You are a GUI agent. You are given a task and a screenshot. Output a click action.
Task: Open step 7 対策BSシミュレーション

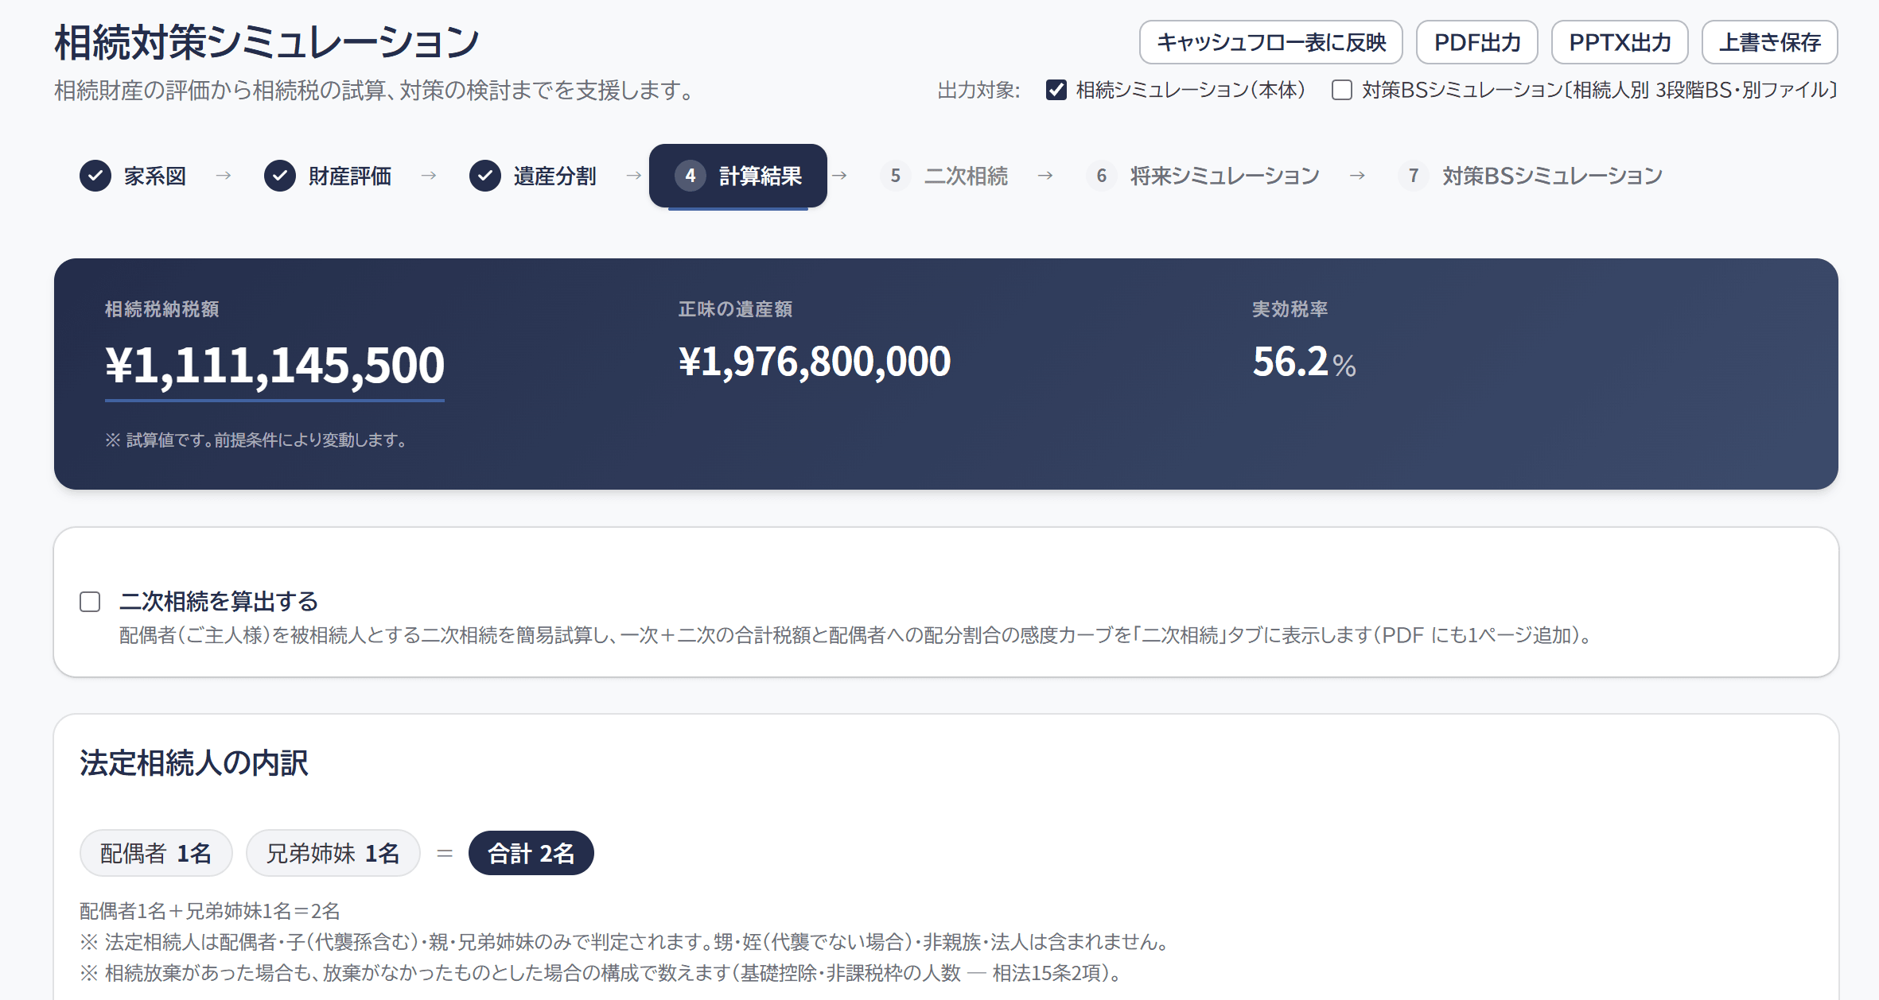tap(1531, 176)
